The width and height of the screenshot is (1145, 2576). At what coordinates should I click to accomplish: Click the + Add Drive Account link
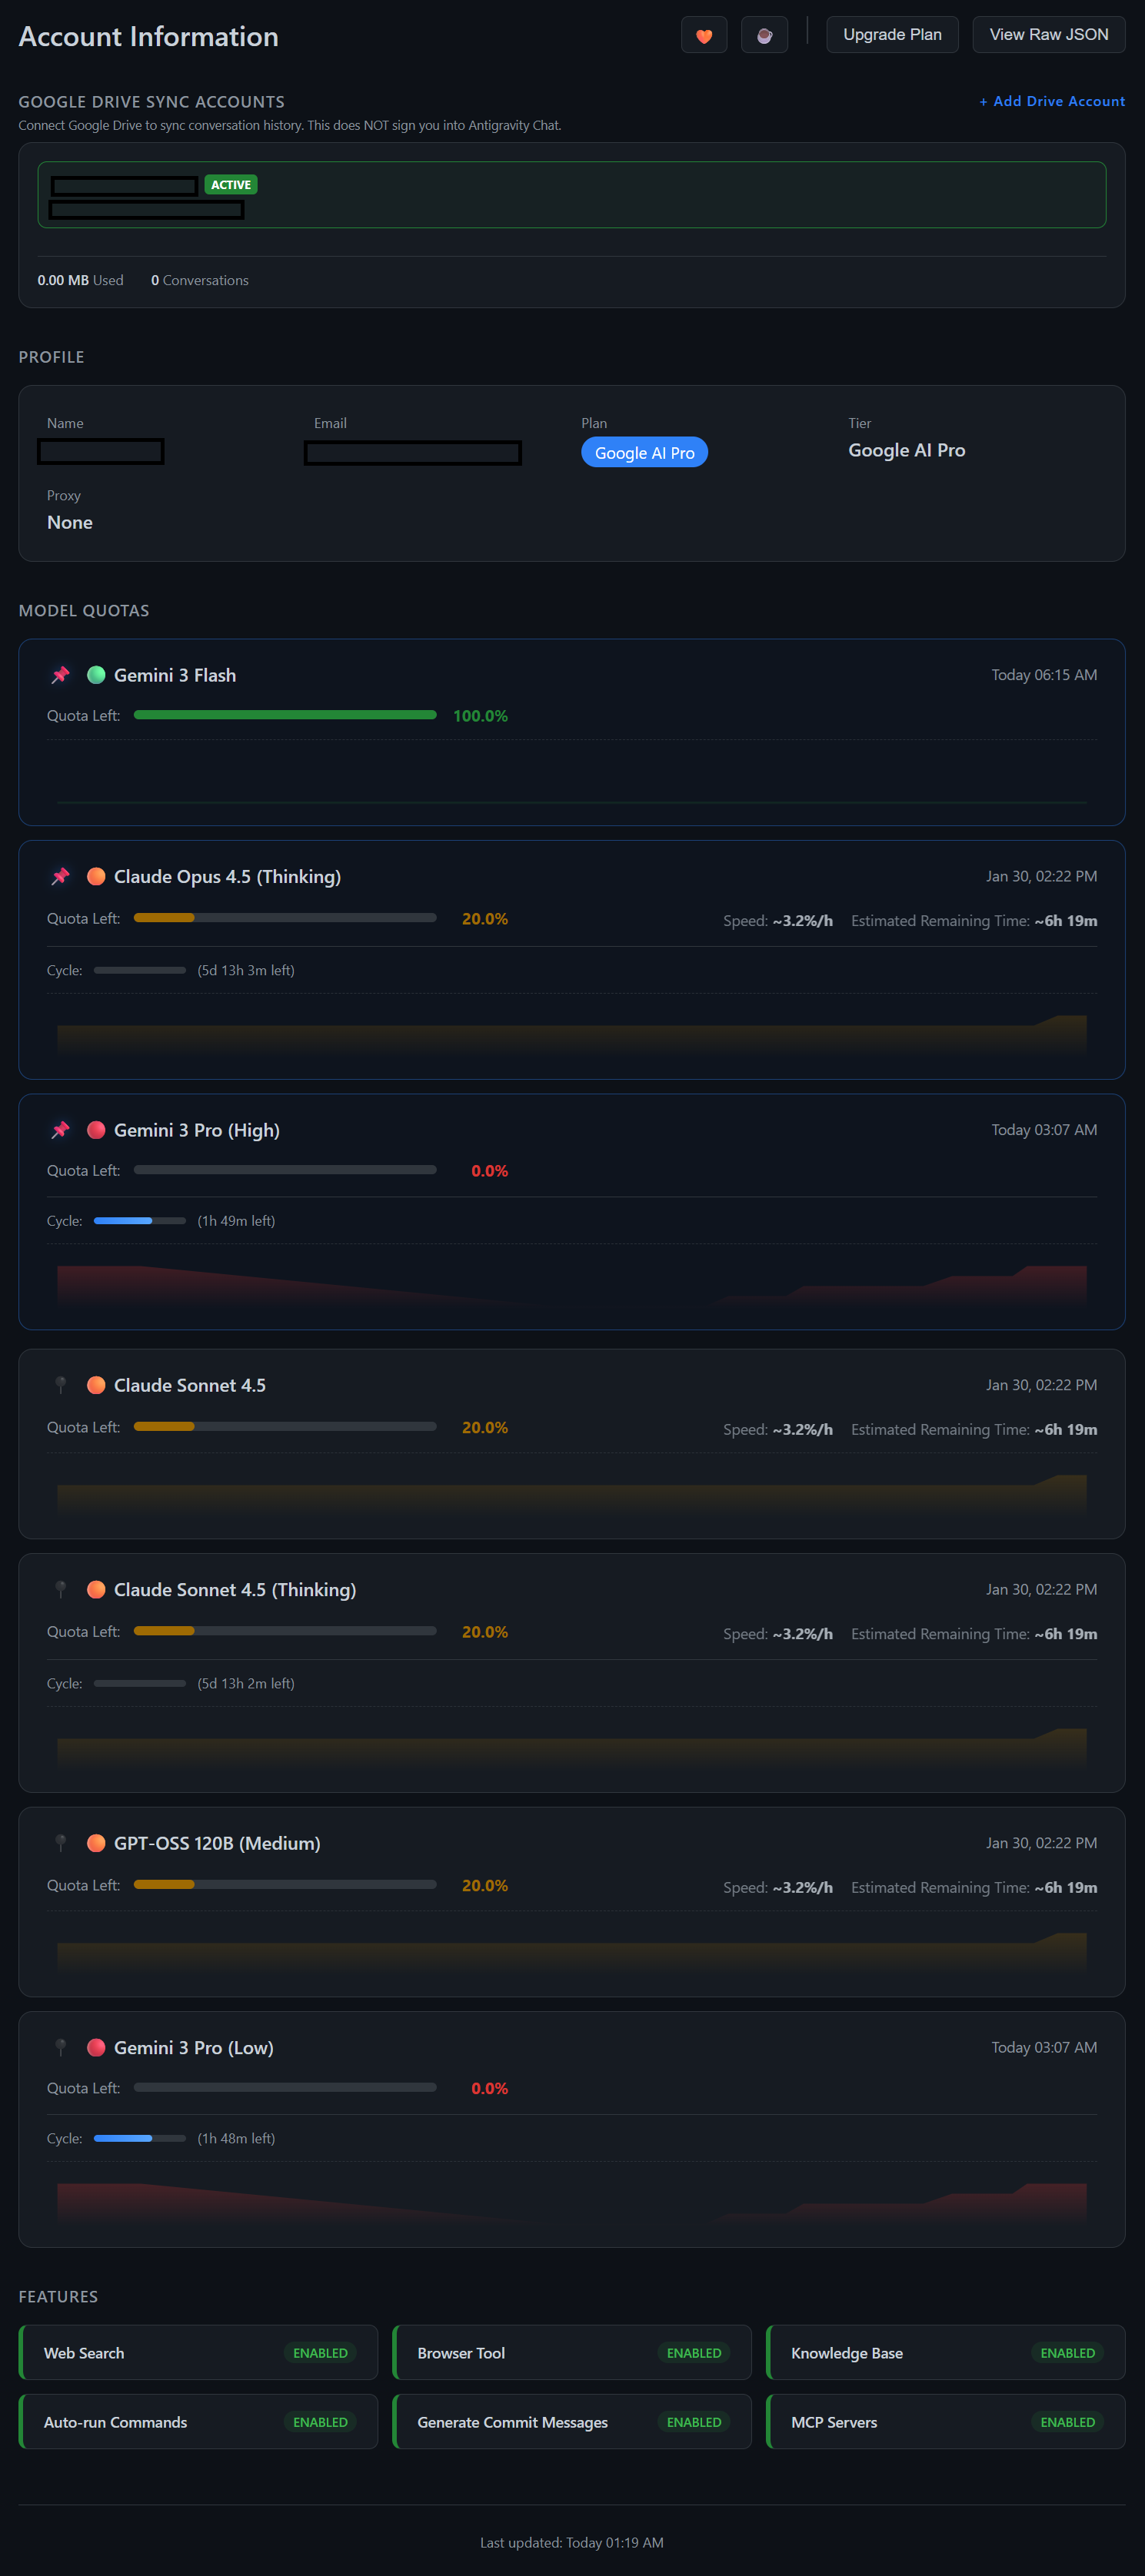[1051, 101]
